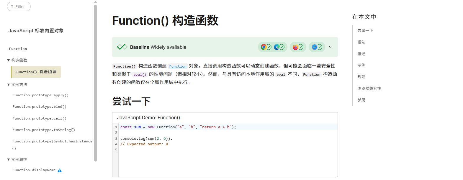This screenshot has height=180, width=463.
Task: Open Function.prototype.toString() page
Action: [44, 130]
